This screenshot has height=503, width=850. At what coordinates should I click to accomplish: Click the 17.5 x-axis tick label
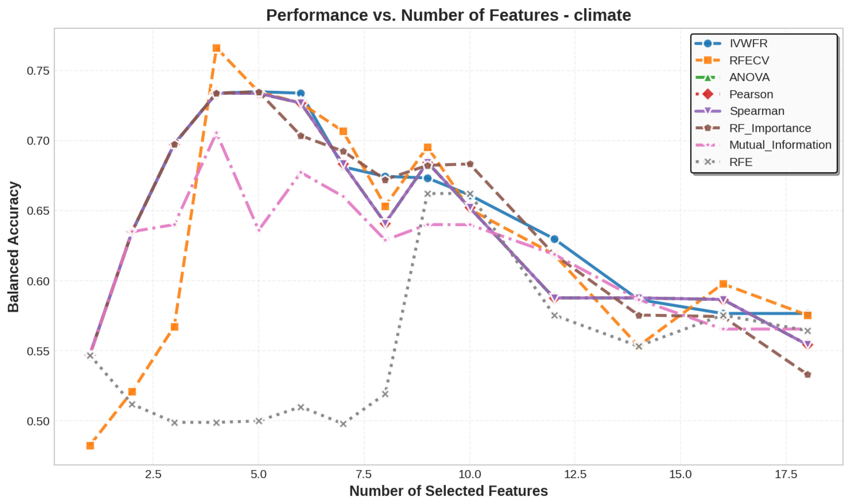786,474
